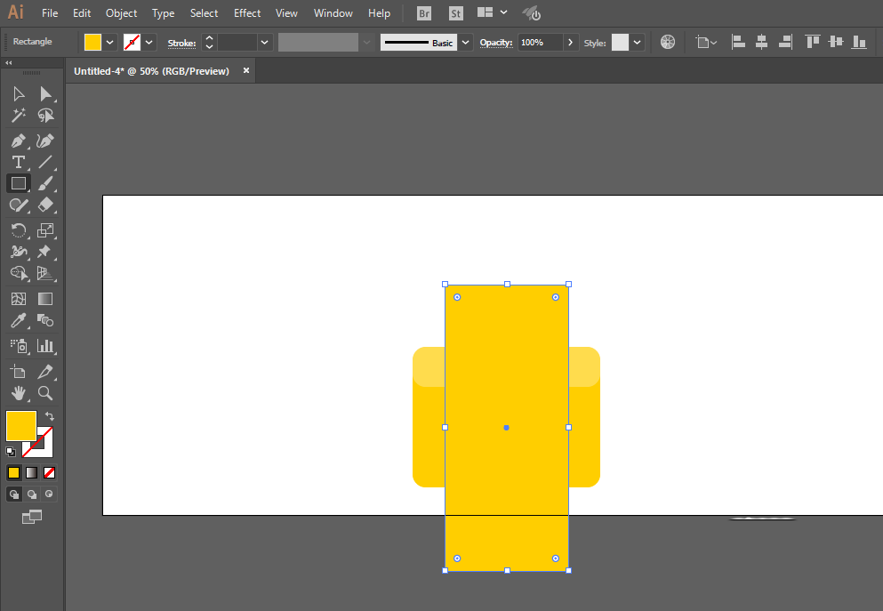Pick the Magic Wand tool

18,116
